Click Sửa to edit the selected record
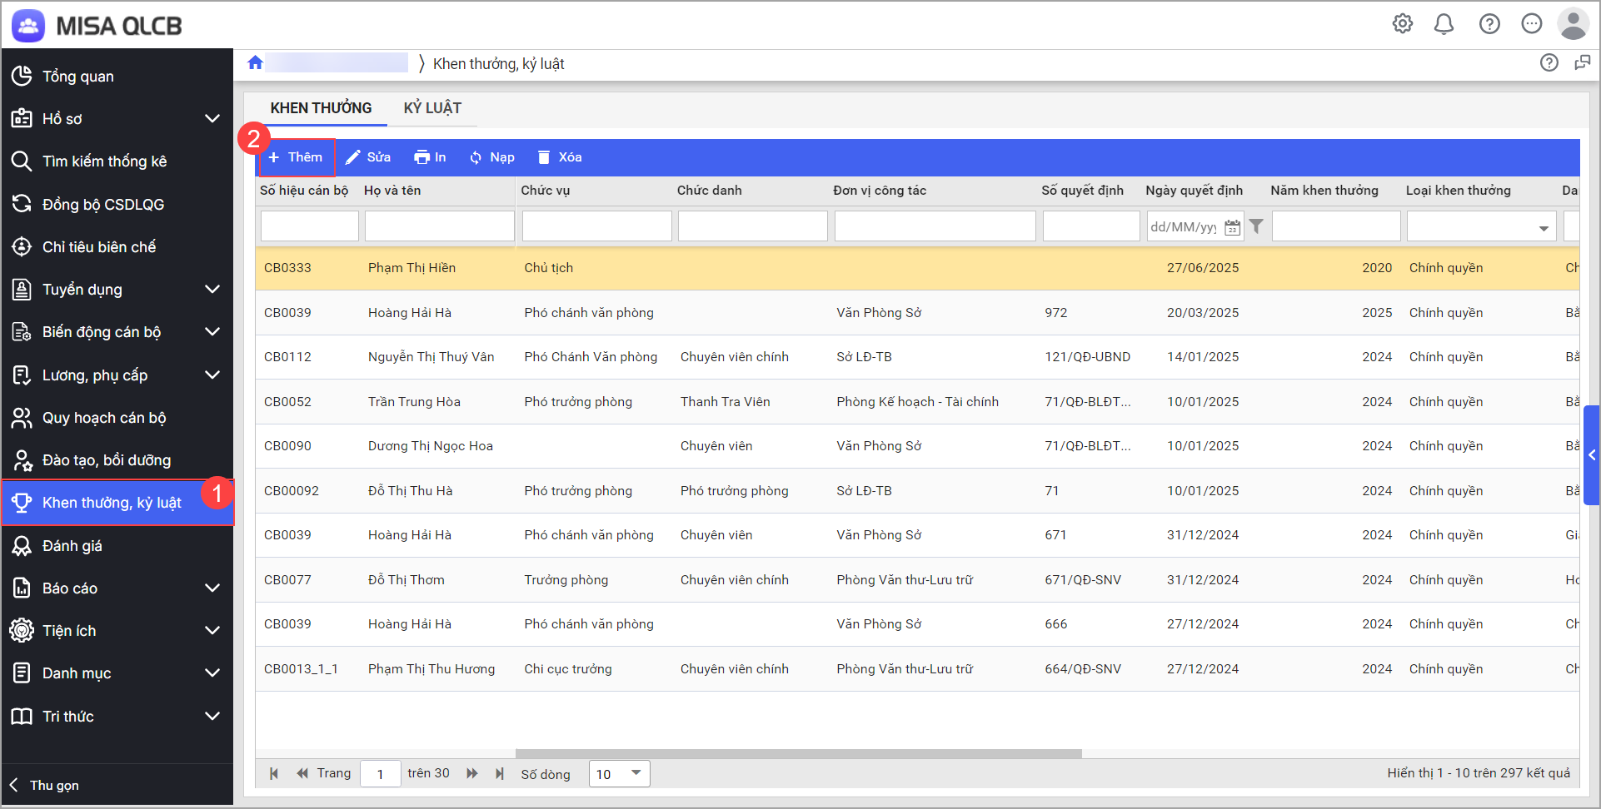This screenshot has height=809, width=1601. 368,157
